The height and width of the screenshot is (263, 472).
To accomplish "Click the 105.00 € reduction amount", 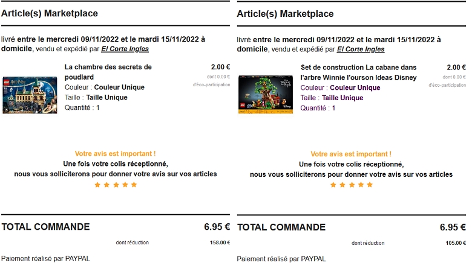I will 456,243.
